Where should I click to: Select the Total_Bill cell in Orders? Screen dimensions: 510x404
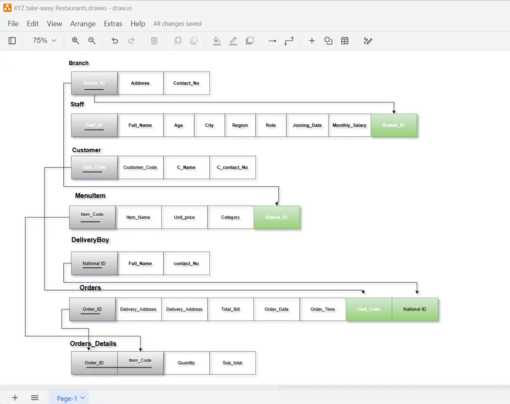click(231, 309)
